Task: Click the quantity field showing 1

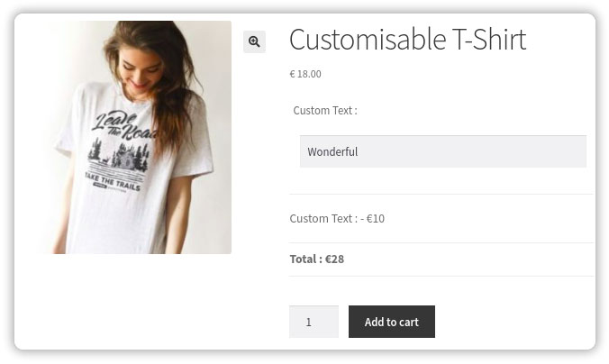Action: point(313,322)
